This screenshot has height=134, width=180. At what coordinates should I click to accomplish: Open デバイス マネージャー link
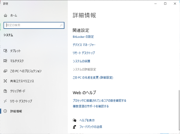click(84, 45)
